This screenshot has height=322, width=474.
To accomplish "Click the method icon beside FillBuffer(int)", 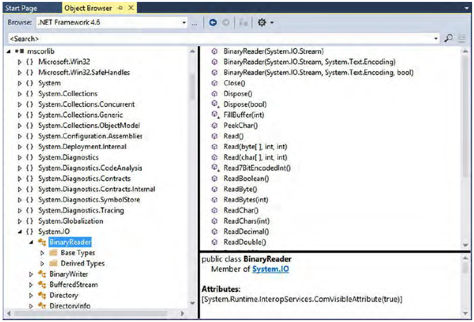I will [215, 115].
